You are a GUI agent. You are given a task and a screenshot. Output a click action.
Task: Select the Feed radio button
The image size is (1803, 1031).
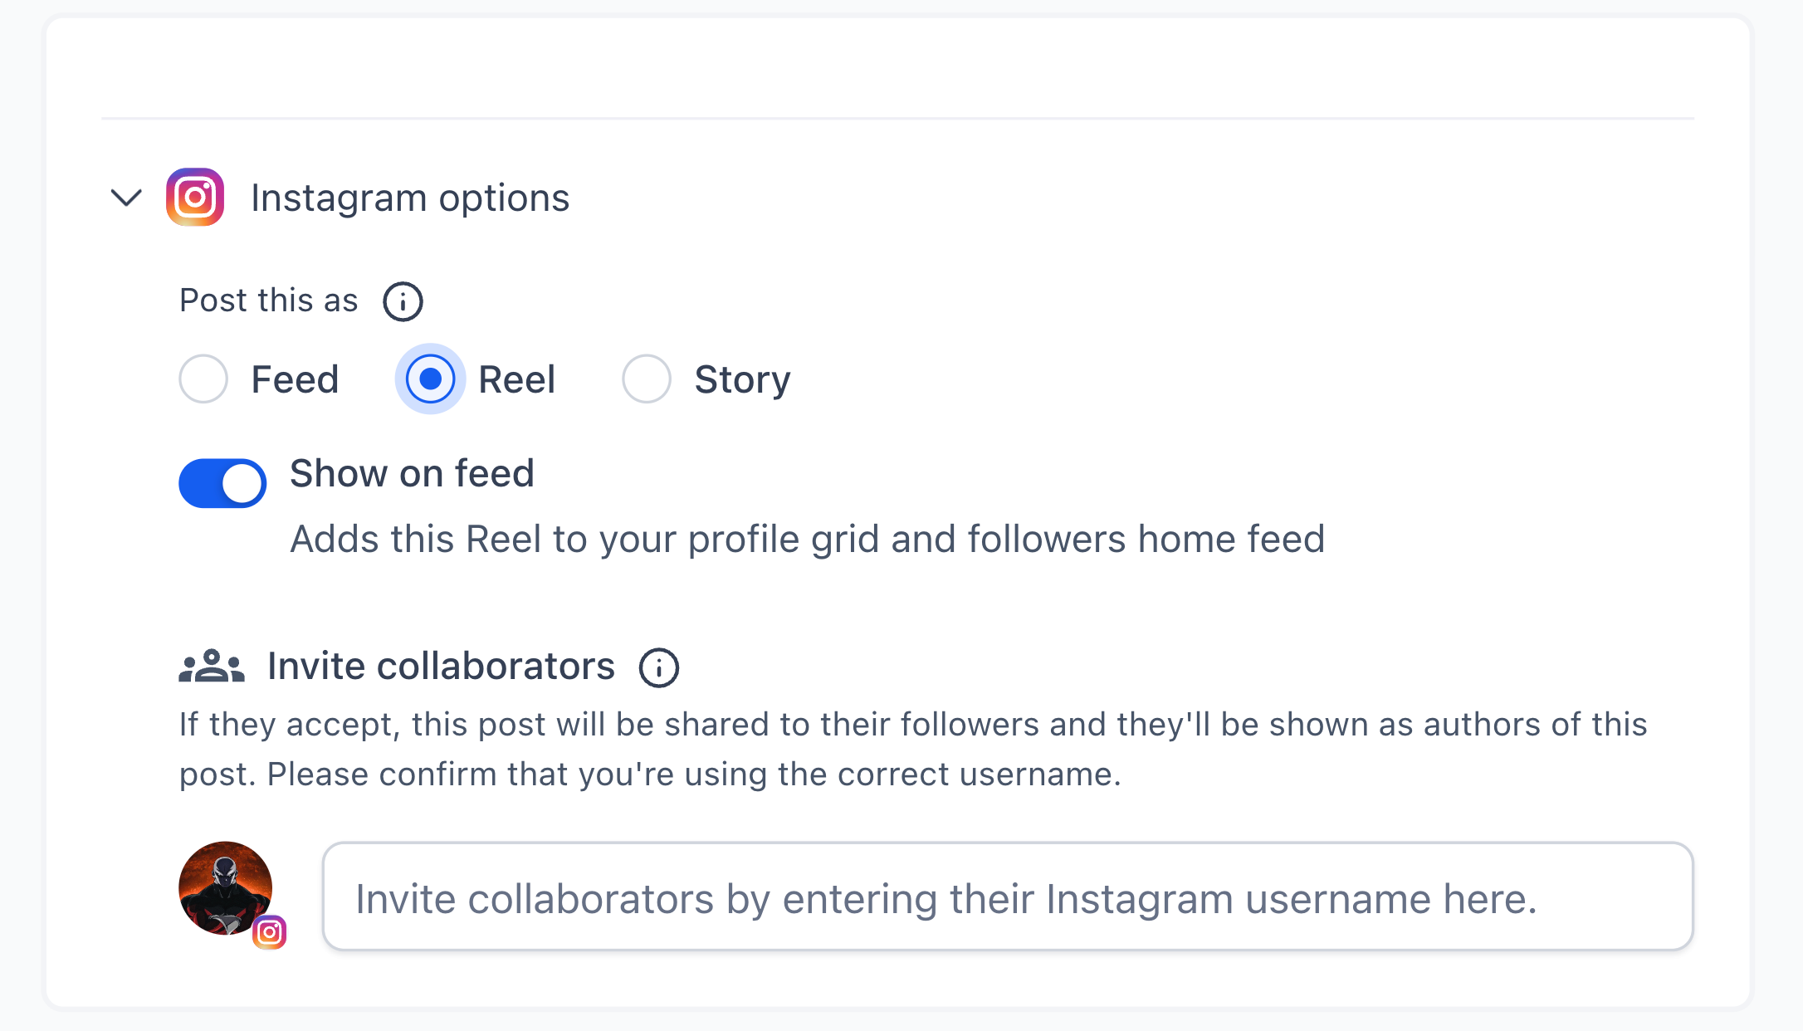click(x=203, y=379)
